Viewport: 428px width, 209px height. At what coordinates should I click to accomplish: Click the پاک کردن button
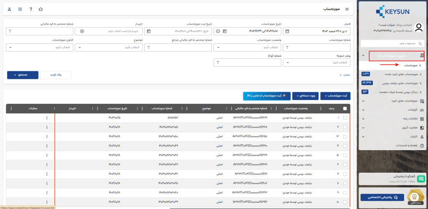(x=56, y=75)
